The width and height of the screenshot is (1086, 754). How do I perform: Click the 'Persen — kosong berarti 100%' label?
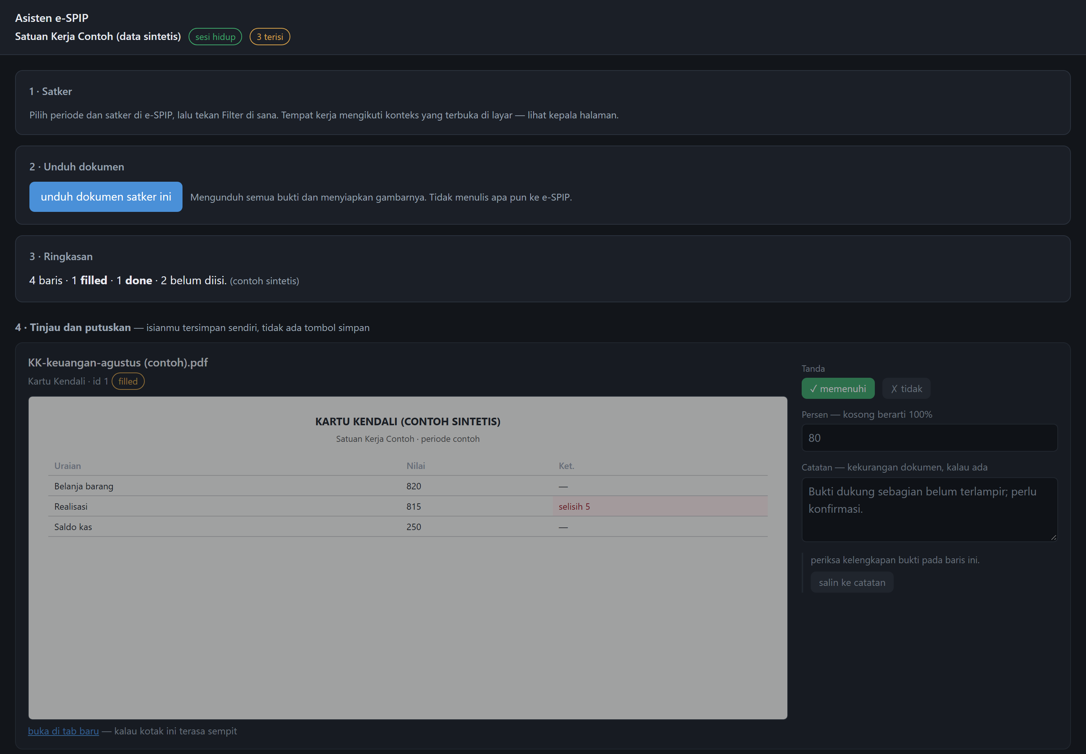tap(867, 414)
